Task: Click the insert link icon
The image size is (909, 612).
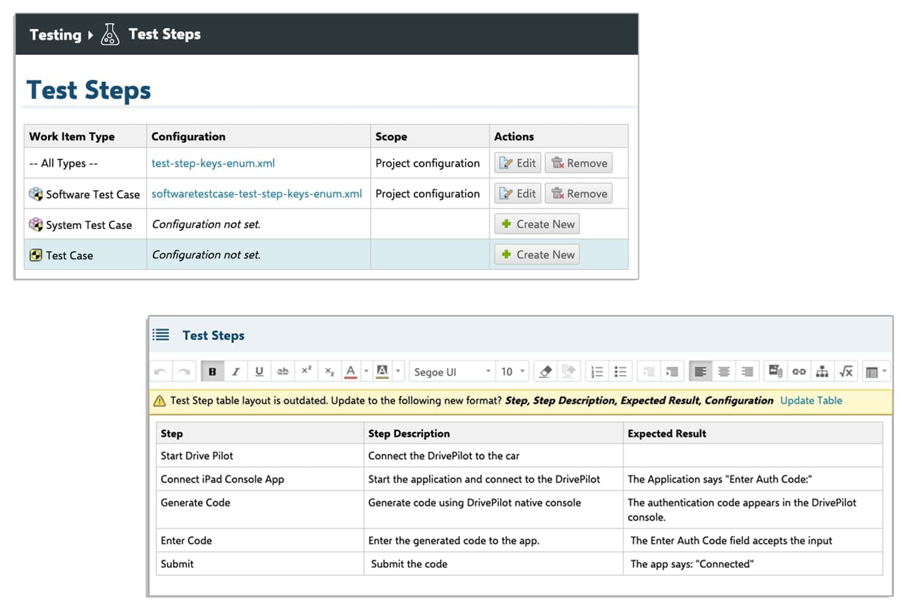Action: pyautogui.click(x=799, y=372)
